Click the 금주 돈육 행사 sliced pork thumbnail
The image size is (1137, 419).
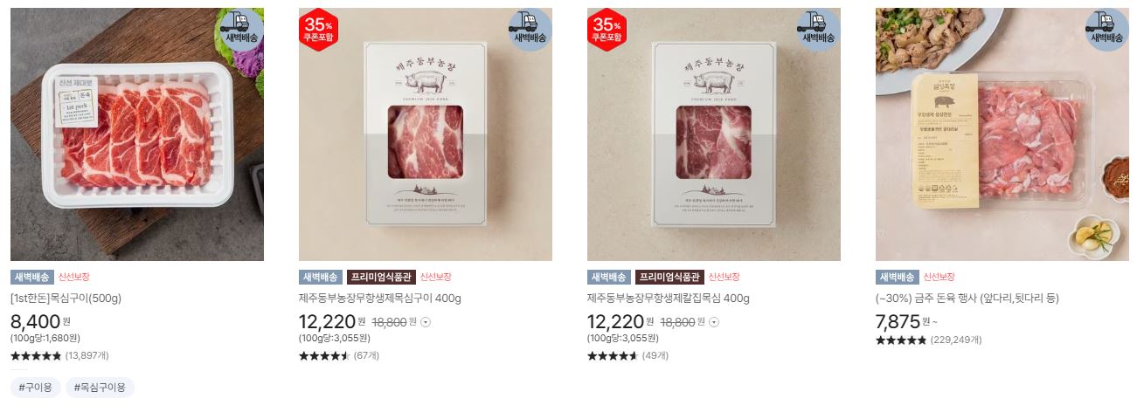pos(1002,134)
